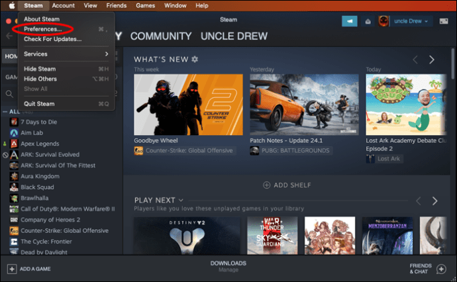This screenshot has width=457, height=282.
Task: Open the PUBG orange car thumbnail
Action: pyautogui.click(x=304, y=105)
